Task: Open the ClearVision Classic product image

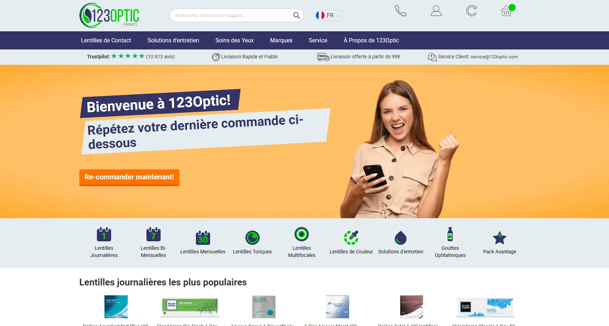Action: click(485, 307)
